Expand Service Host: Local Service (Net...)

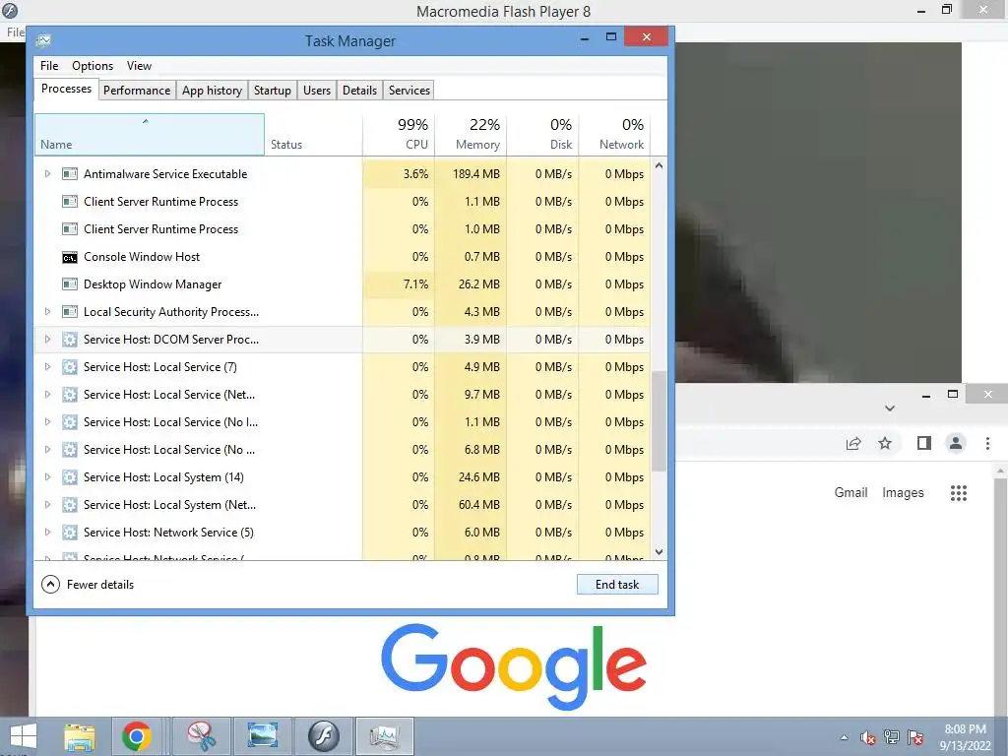point(47,395)
